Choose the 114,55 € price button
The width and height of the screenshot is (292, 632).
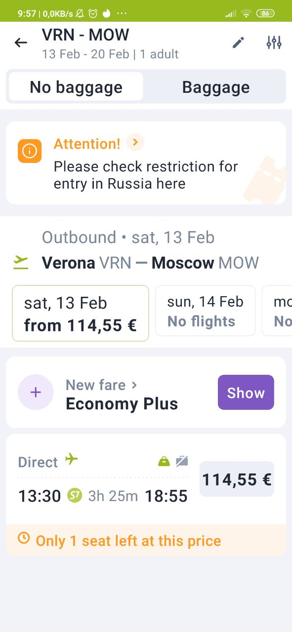pos(237,479)
